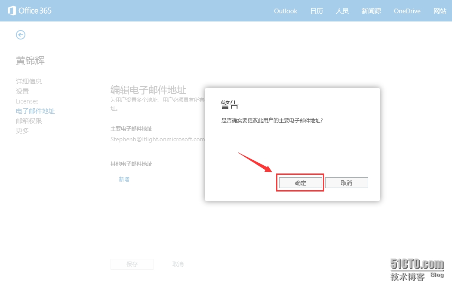Open 新闻源 in the top navigation
Viewport: 452px width, 289px height.
click(x=371, y=11)
